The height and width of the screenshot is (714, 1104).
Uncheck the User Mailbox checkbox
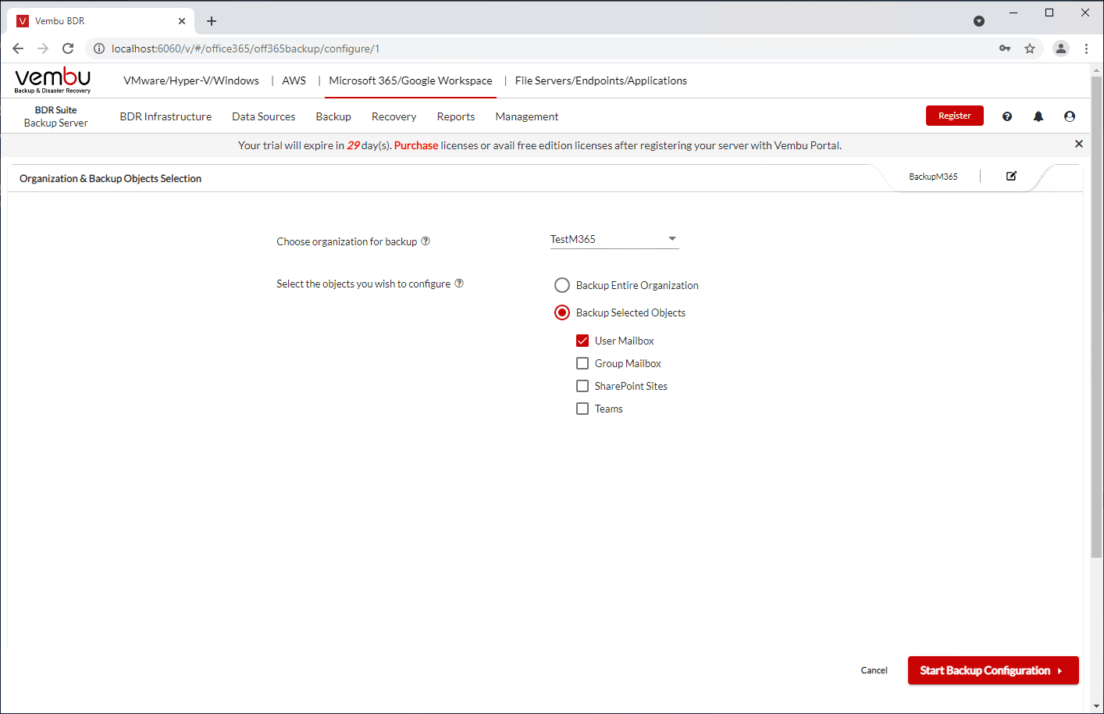click(582, 341)
